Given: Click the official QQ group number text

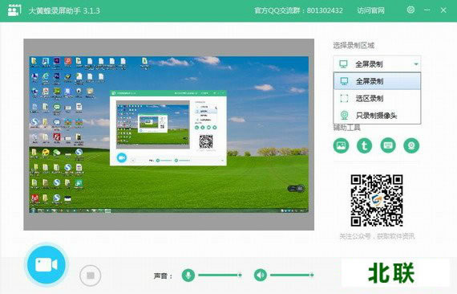Looking at the screenshot, I should tap(325, 10).
